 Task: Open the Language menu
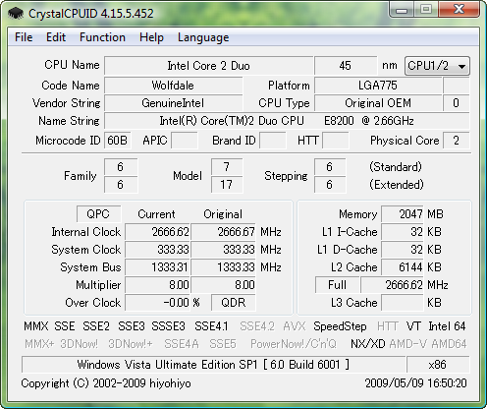pos(203,37)
